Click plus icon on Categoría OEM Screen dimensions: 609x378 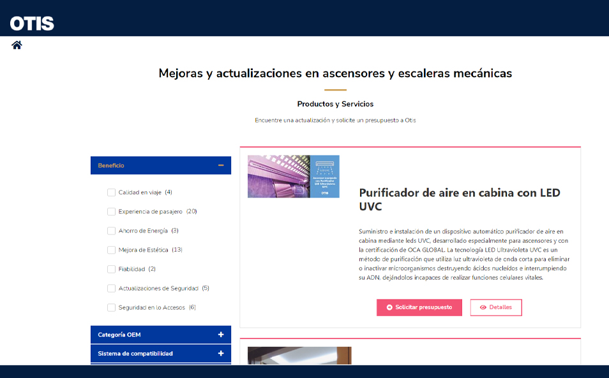(221, 335)
